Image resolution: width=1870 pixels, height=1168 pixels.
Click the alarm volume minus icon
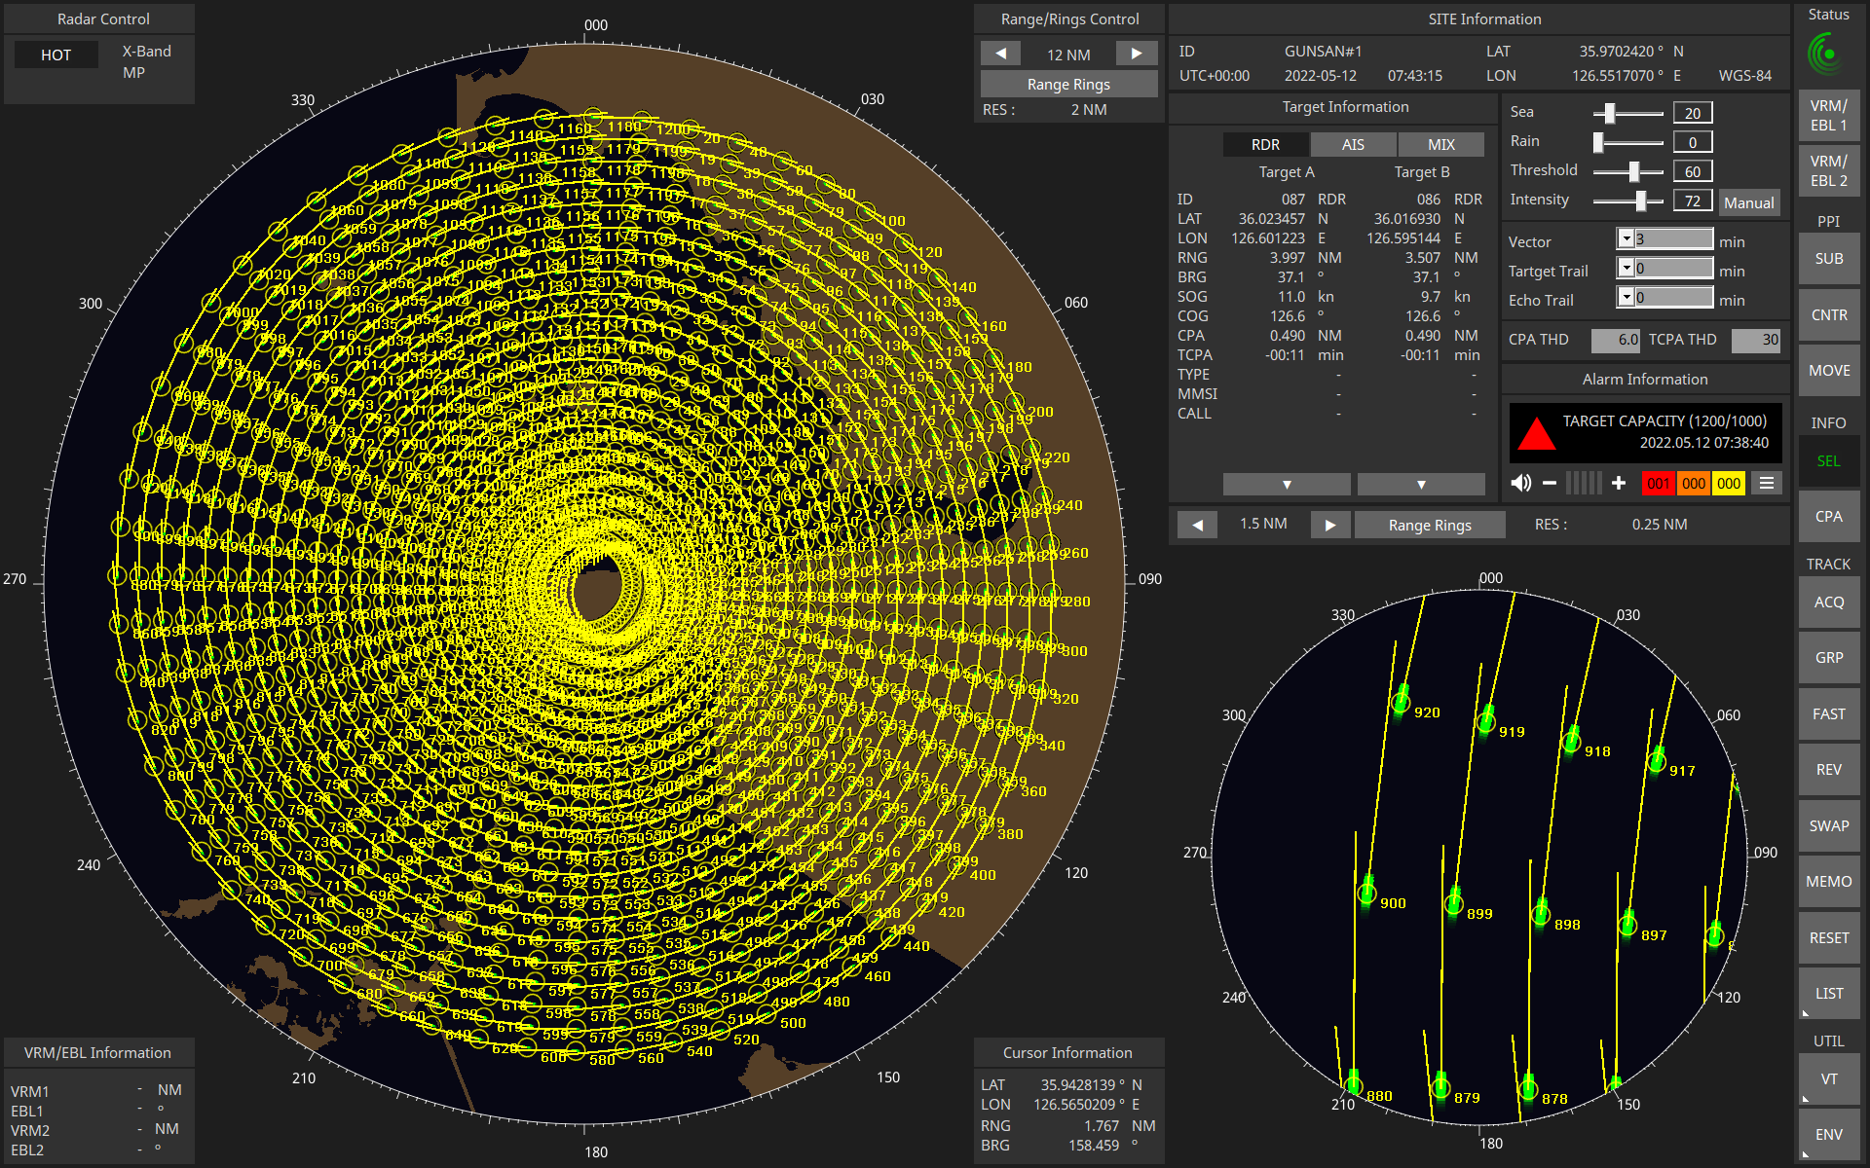pos(1550,483)
